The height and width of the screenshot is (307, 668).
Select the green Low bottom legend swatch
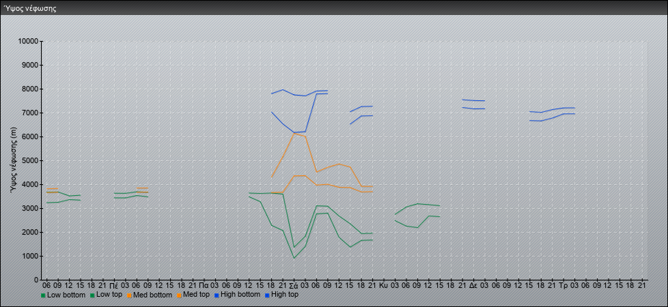tap(43, 295)
